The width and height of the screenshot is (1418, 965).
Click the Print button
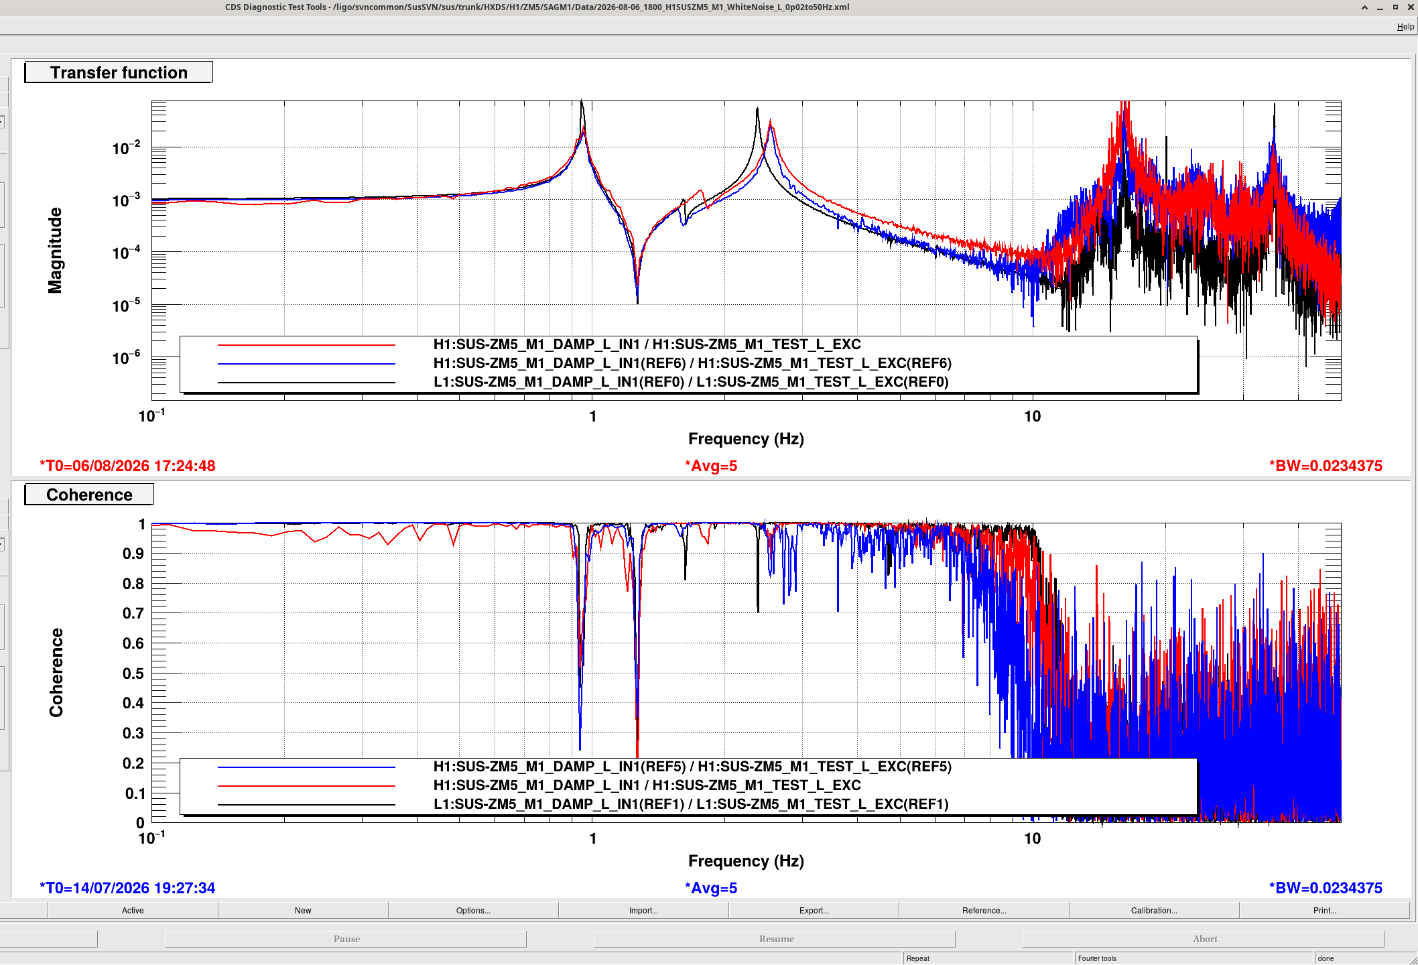click(x=1324, y=910)
